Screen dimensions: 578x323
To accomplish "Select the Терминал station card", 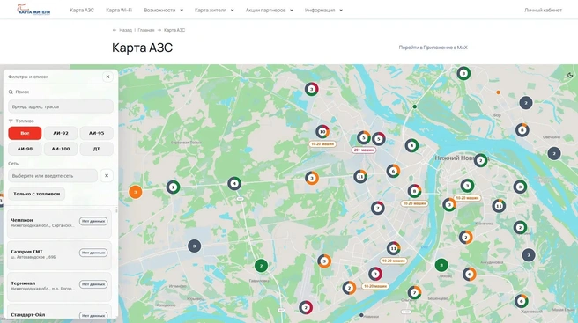I will 59,287.
